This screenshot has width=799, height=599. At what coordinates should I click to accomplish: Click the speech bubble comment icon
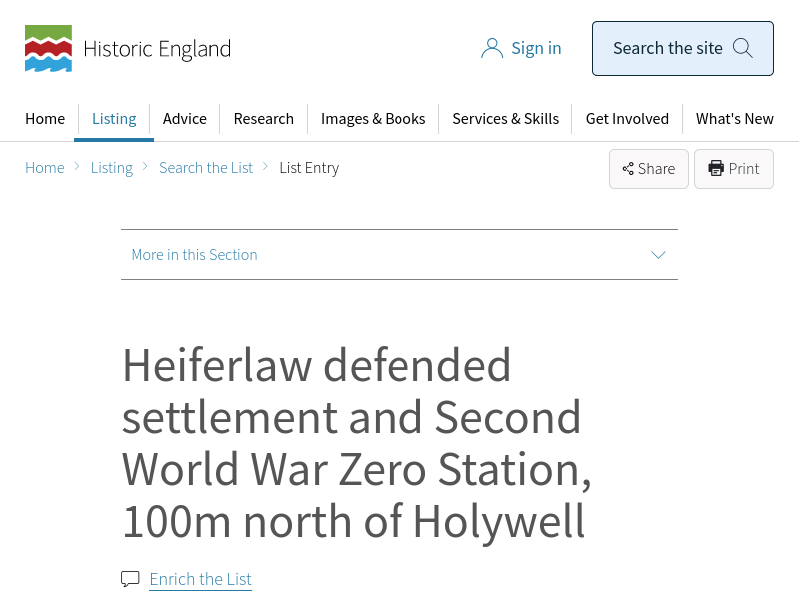point(130,579)
